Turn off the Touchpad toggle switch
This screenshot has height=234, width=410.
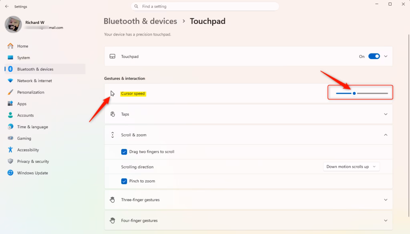(374, 56)
